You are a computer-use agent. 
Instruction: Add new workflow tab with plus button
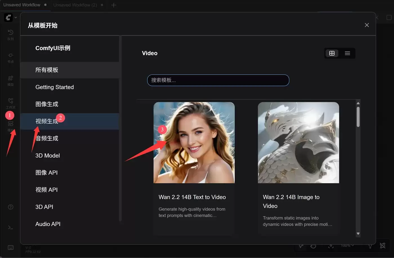click(x=113, y=5)
